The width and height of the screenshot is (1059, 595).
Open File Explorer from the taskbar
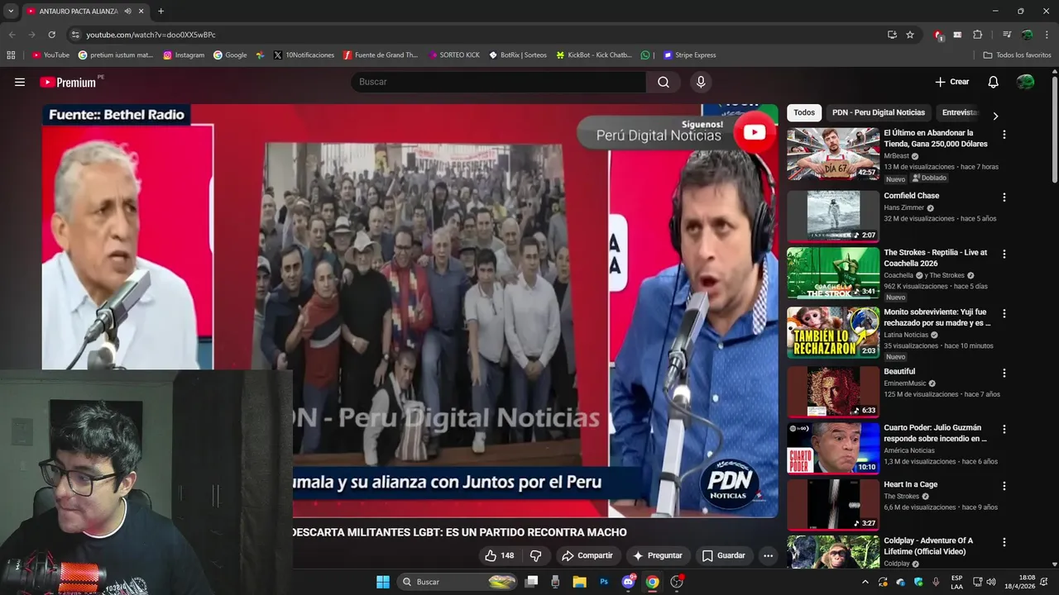point(579,582)
